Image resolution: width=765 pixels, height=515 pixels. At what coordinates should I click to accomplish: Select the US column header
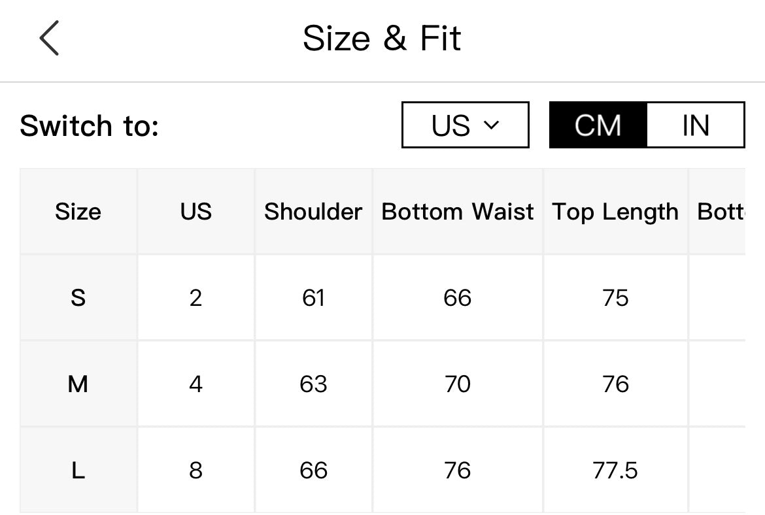click(x=196, y=212)
